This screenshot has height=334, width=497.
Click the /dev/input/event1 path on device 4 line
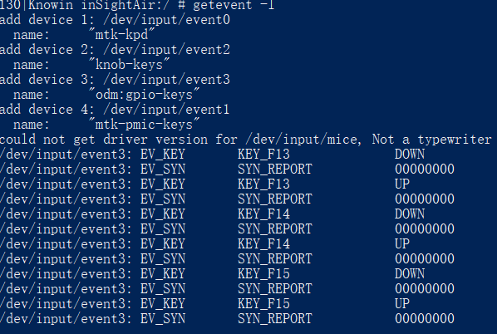click(x=166, y=110)
